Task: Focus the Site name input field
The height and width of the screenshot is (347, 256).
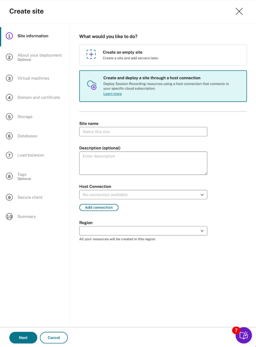Action: 143,132
